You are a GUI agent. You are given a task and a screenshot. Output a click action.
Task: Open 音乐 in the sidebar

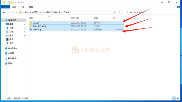pyautogui.click(x=11, y=43)
